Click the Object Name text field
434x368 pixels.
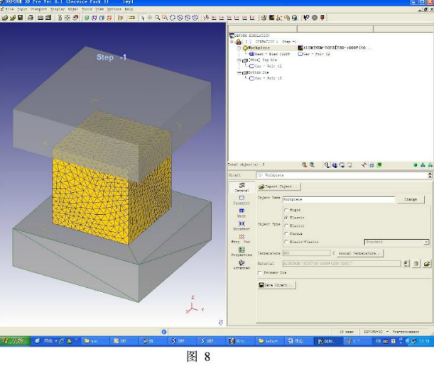click(x=339, y=199)
